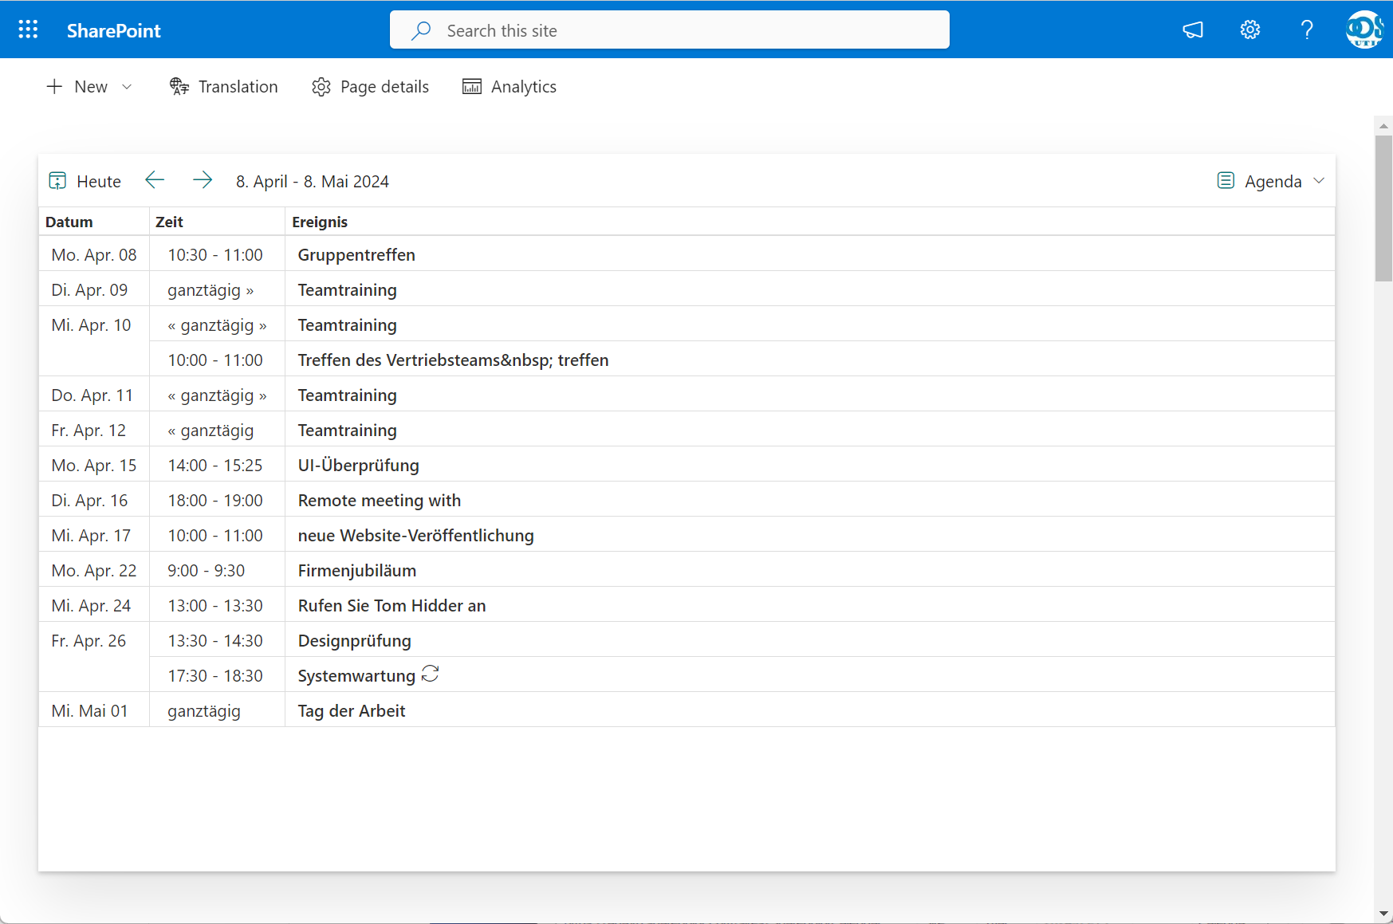
Task: Open neue Website-Veröffentlichung event
Action: pyautogui.click(x=416, y=536)
